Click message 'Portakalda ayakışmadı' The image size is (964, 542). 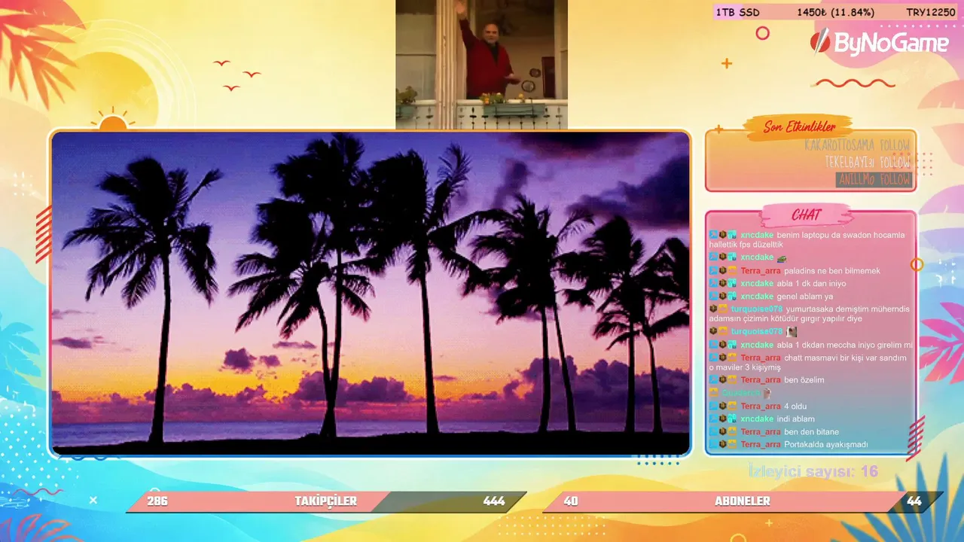tap(826, 445)
